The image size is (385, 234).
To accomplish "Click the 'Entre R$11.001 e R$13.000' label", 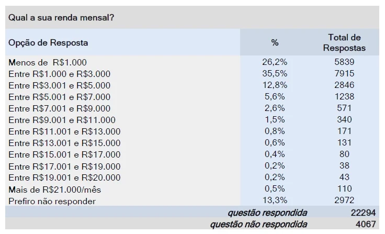I will pyautogui.click(x=64, y=131).
